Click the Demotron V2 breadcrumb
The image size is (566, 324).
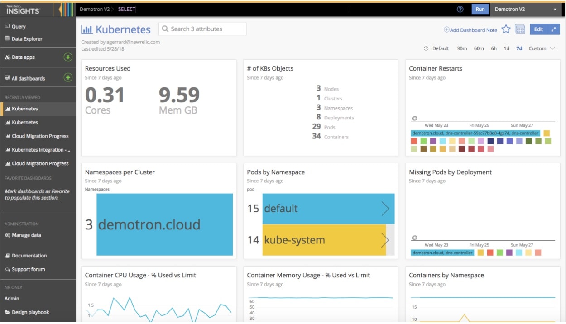point(95,9)
